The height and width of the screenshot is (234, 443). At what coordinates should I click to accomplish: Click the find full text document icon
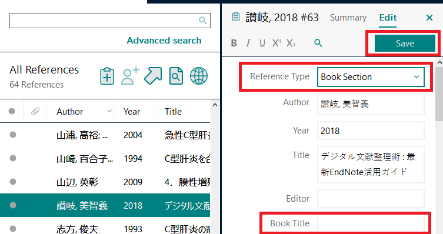(x=176, y=76)
